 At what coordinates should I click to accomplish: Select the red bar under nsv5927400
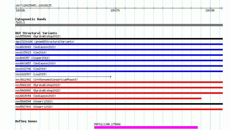tap(119, 109)
